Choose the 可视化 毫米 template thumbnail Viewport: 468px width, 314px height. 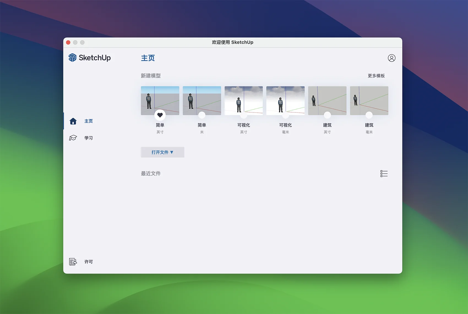285,101
